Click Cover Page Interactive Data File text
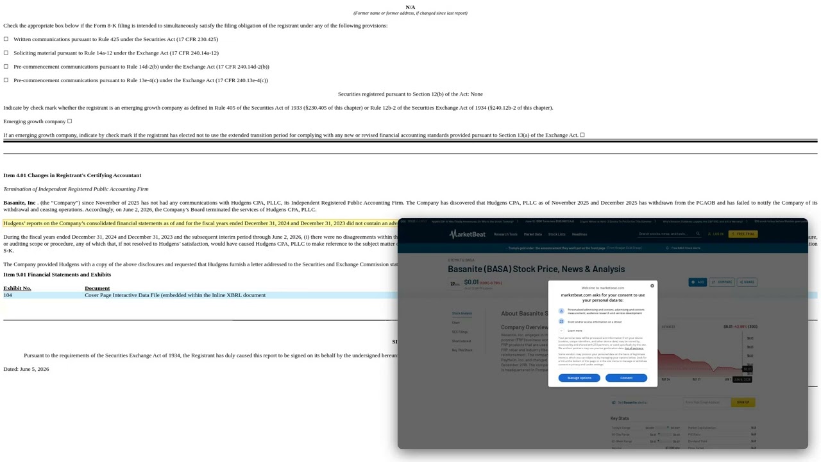The width and height of the screenshot is (821, 462). [x=175, y=295]
